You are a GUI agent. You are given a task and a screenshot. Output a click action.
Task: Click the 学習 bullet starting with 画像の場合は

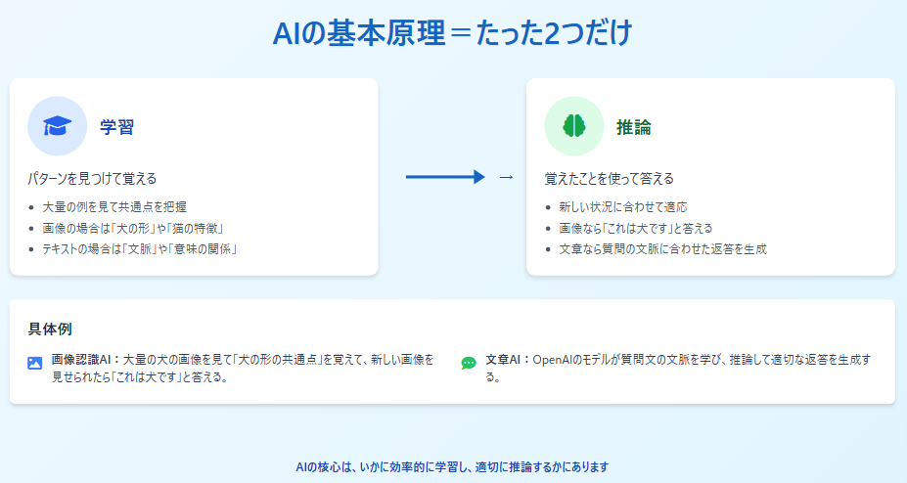coord(132,228)
